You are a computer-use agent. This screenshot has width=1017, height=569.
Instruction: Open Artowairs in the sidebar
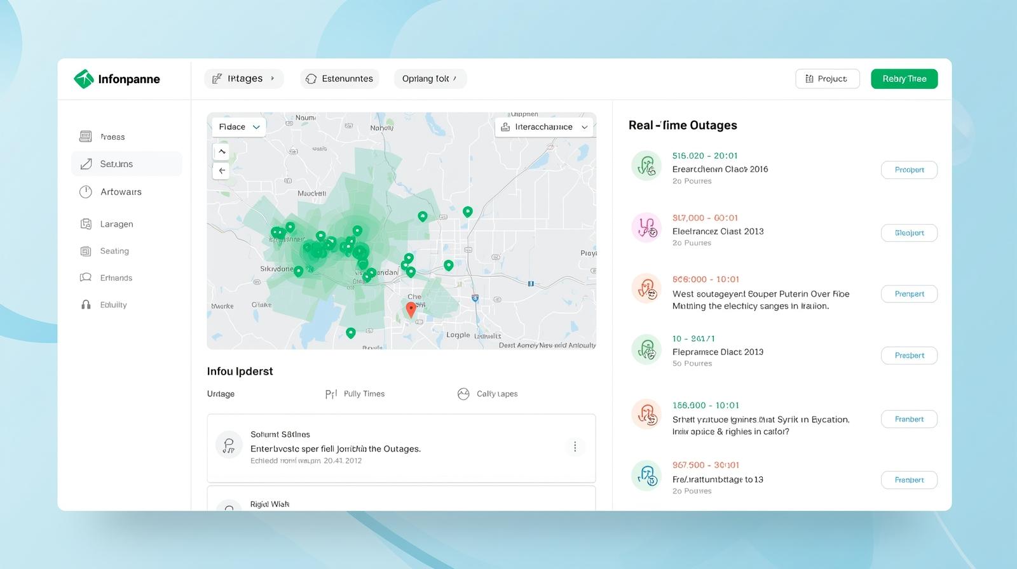coord(126,192)
